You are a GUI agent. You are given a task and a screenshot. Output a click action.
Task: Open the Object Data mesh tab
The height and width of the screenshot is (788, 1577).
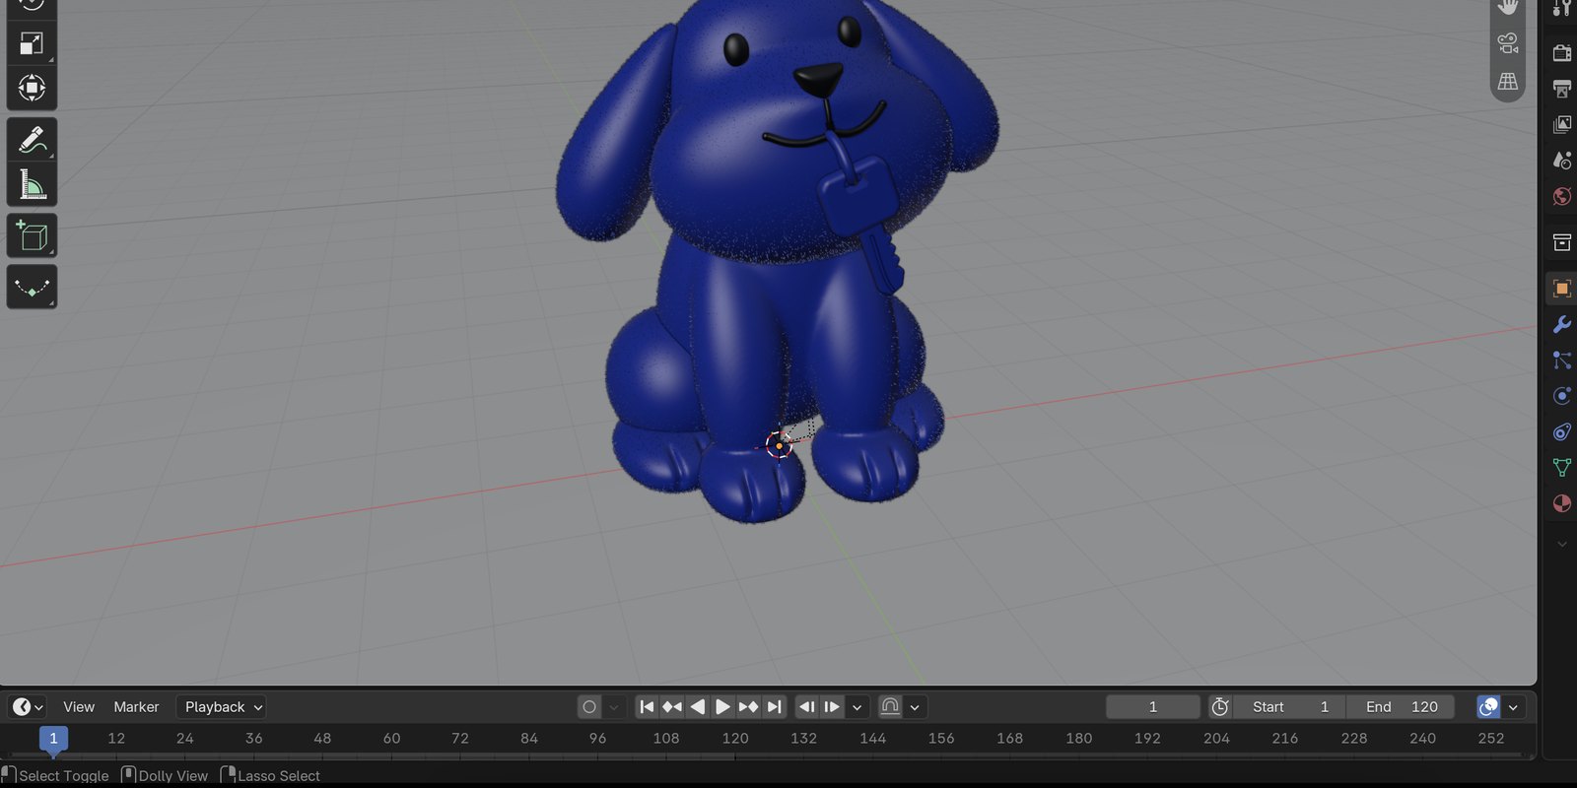coord(1562,468)
